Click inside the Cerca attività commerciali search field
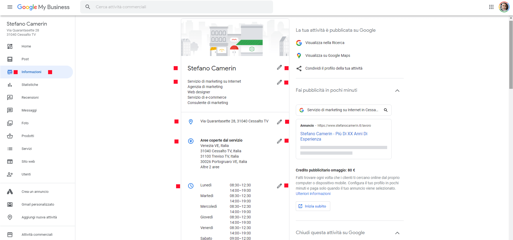Image resolution: width=513 pixels, height=240 pixels. coord(176,7)
